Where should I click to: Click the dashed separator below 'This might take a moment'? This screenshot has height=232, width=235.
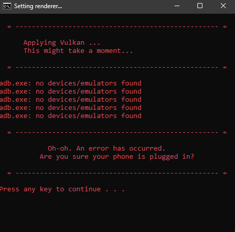click(x=117, y=67)
